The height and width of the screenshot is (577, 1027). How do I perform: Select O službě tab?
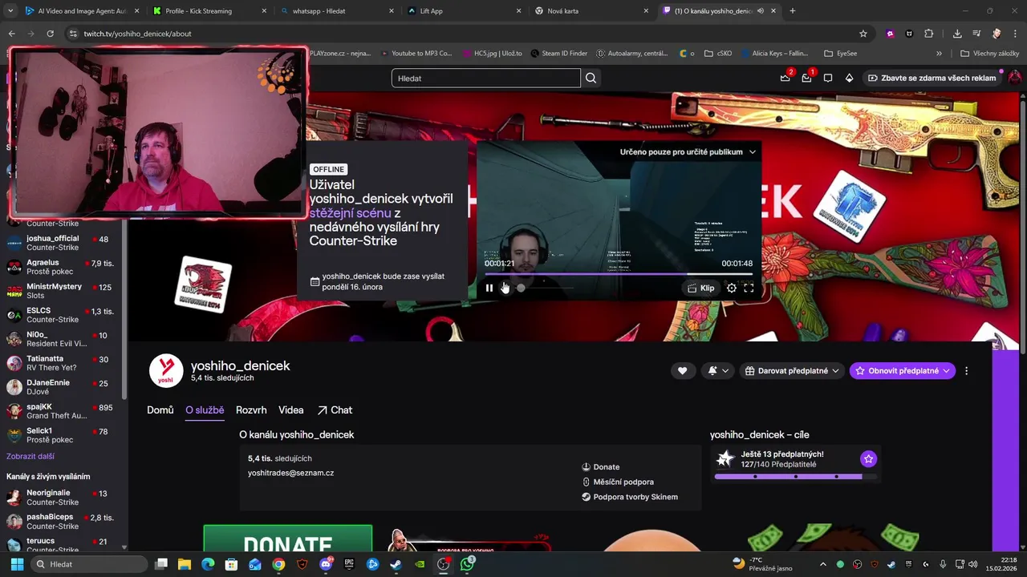205,410
